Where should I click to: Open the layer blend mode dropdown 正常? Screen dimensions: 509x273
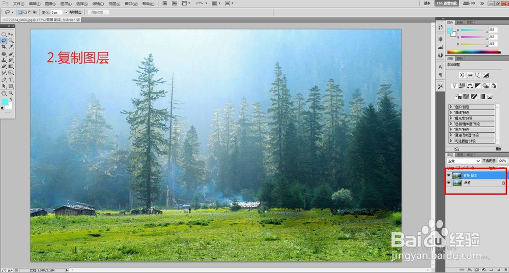(464, 161)
